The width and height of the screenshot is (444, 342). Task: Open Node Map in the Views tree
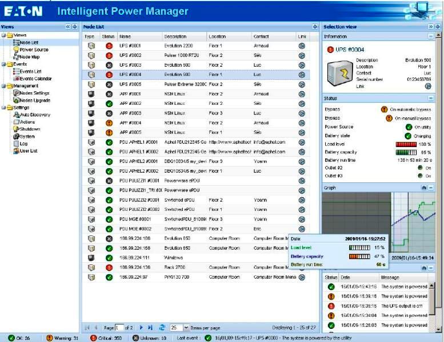29,57
